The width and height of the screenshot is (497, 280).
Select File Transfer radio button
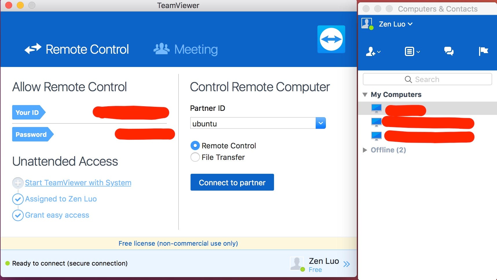(195, 157)
